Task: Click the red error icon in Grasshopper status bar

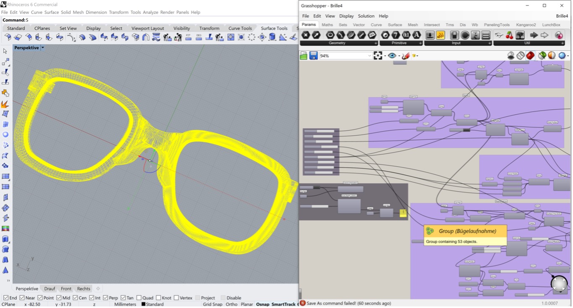Action: point(303,303)
